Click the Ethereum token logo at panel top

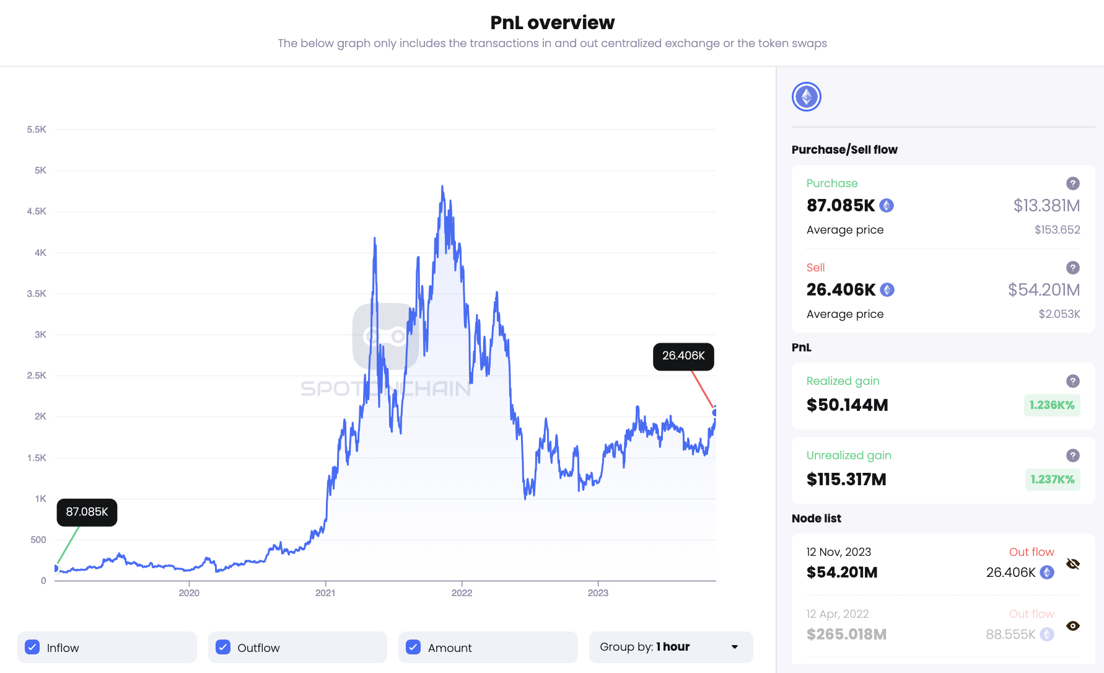pyautogui.click(x=806, y=97)
